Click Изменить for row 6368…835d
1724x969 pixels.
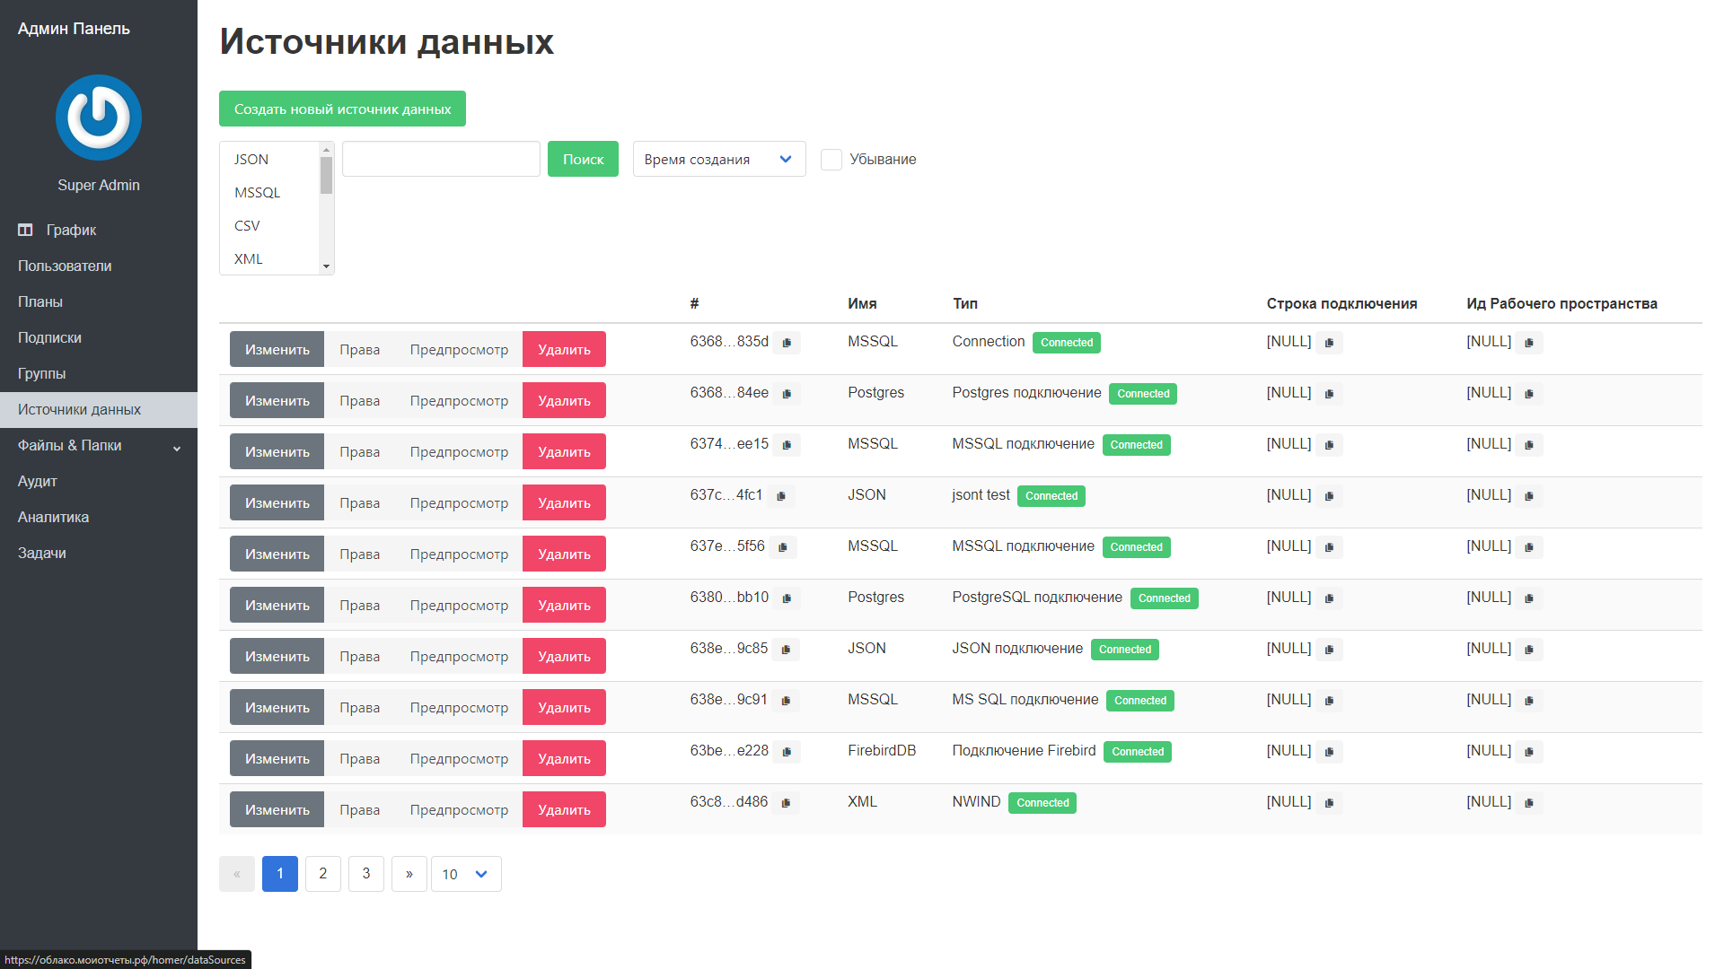(x=277, y=349)
